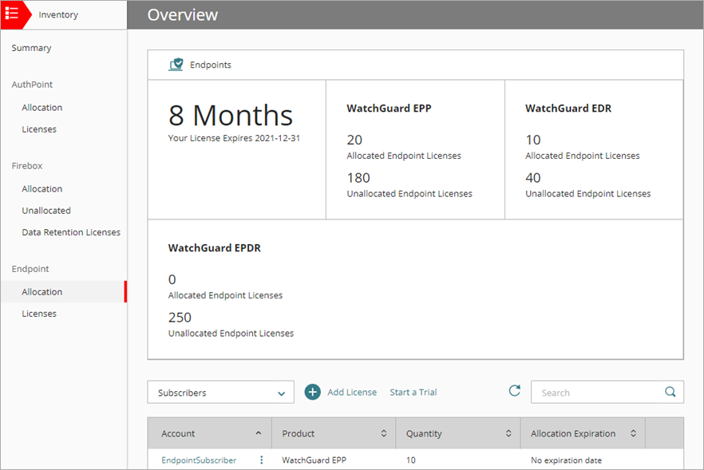Viewport: 704px width, 470px height.
Task: Click the Start a Trial link
Action: click(x=413, y=392)
